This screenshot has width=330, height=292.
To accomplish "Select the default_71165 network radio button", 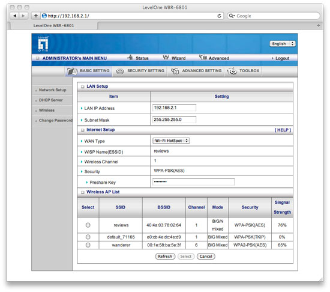I will point(88,237).
